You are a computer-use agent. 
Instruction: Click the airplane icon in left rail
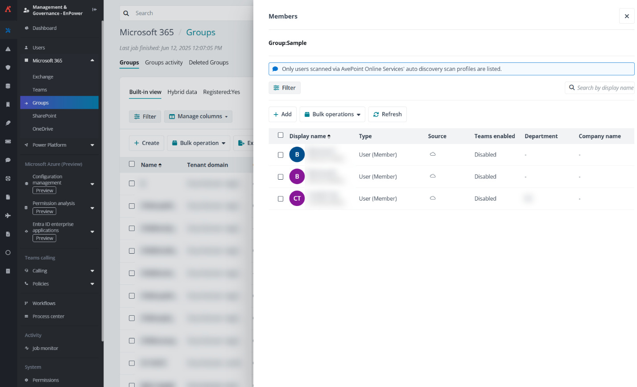(x=8, y=216)
